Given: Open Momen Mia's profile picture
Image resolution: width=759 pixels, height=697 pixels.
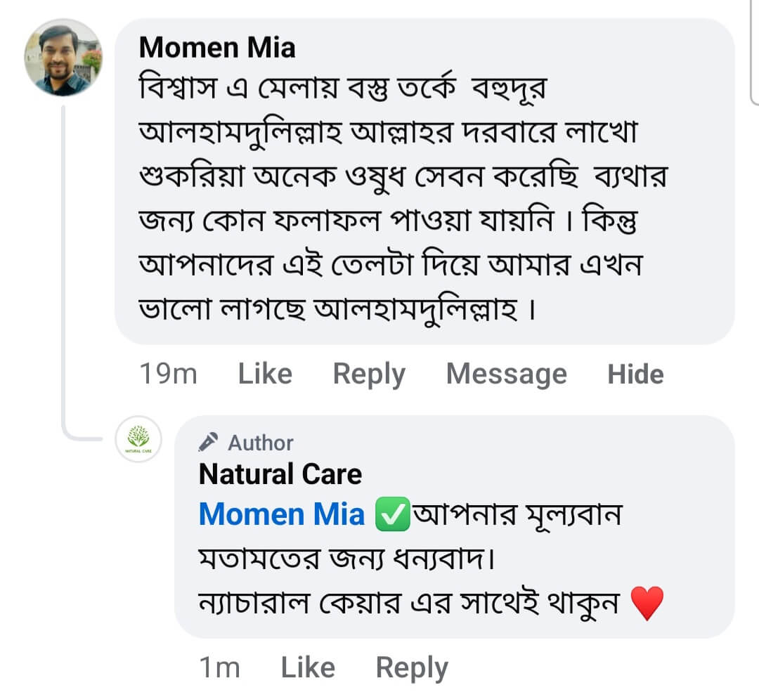Looking at the screenshot, I should [63, 58].
